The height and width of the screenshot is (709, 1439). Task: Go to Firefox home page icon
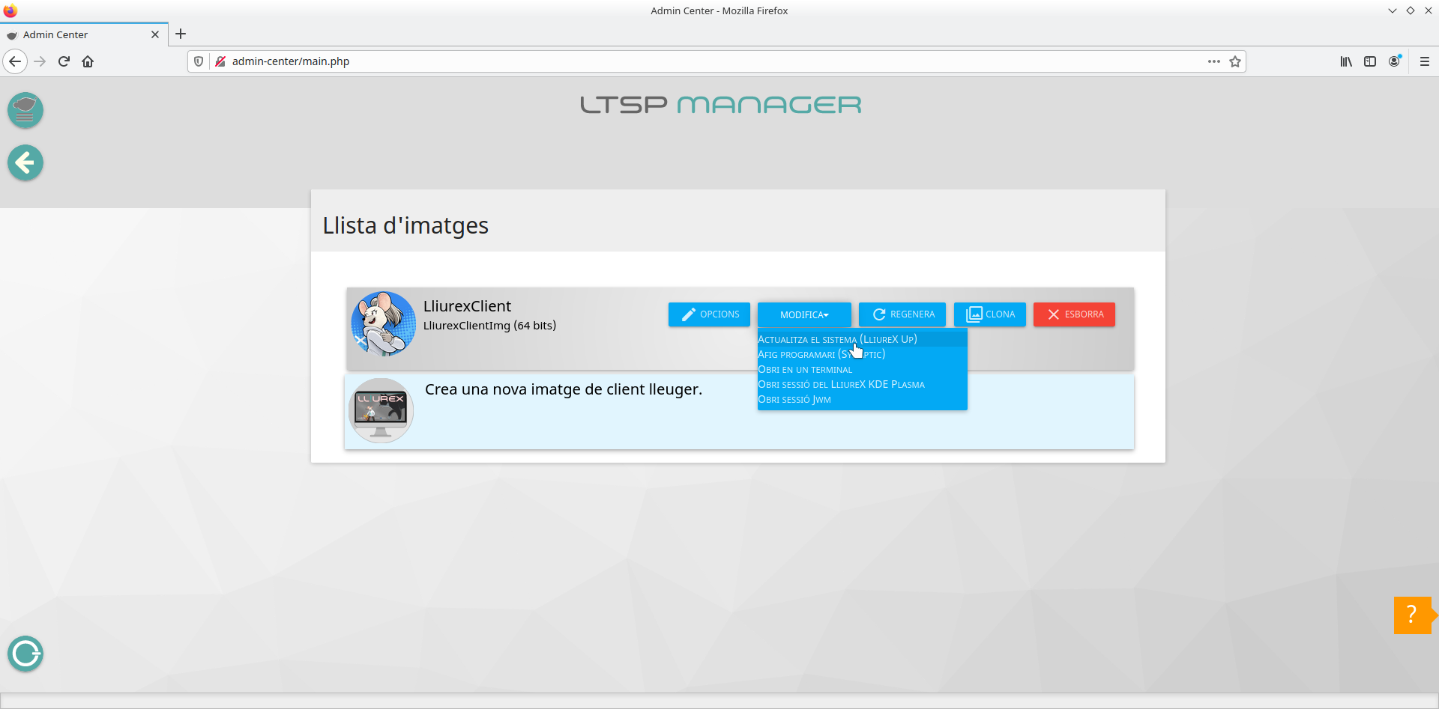pyautogui.click(x=88, y=61)
